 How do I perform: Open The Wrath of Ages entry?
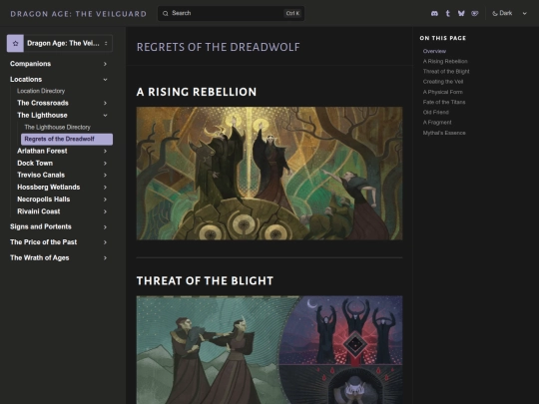click(40, 258)
